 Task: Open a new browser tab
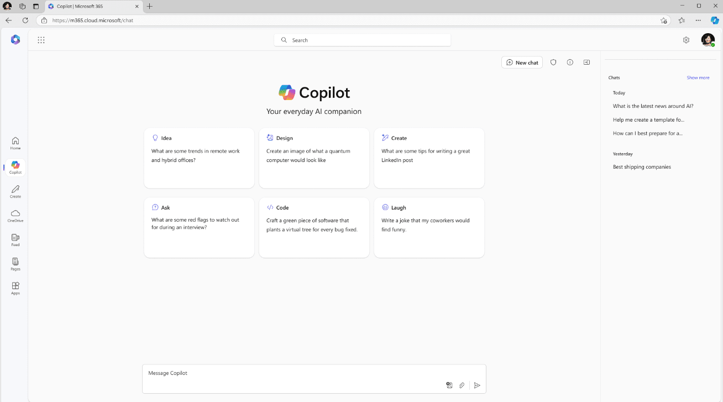click(150, 6)
